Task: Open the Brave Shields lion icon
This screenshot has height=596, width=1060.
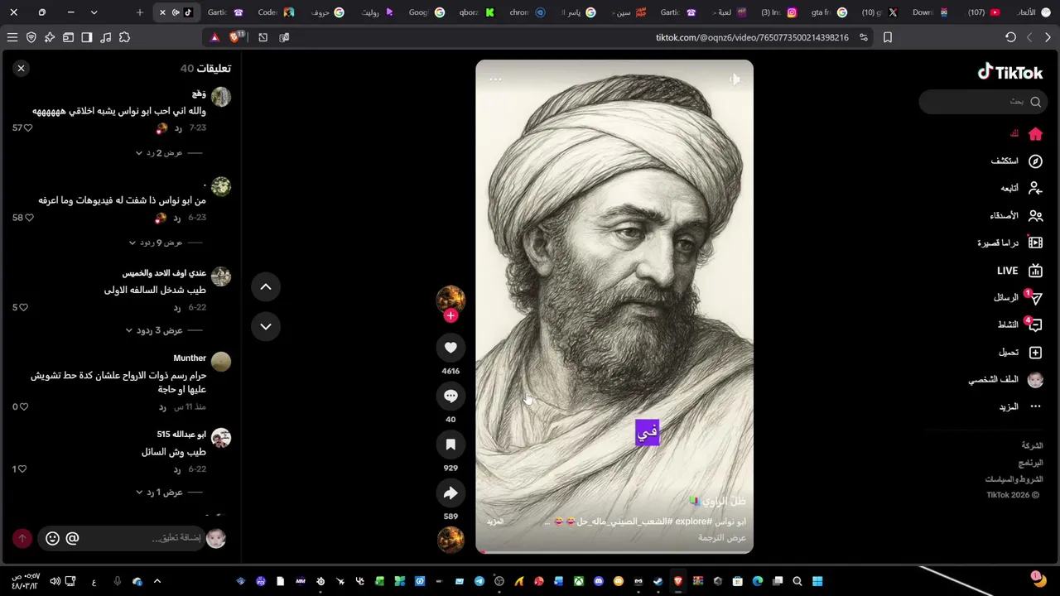Action: coord(235,37)
